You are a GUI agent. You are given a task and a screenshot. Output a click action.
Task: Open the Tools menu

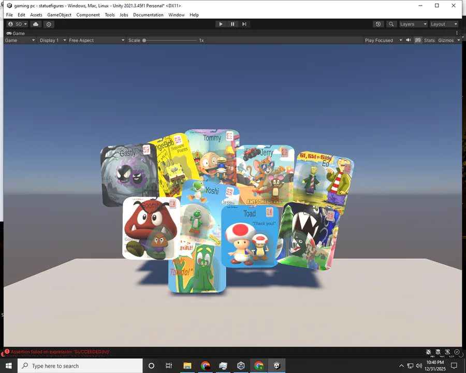110,15
